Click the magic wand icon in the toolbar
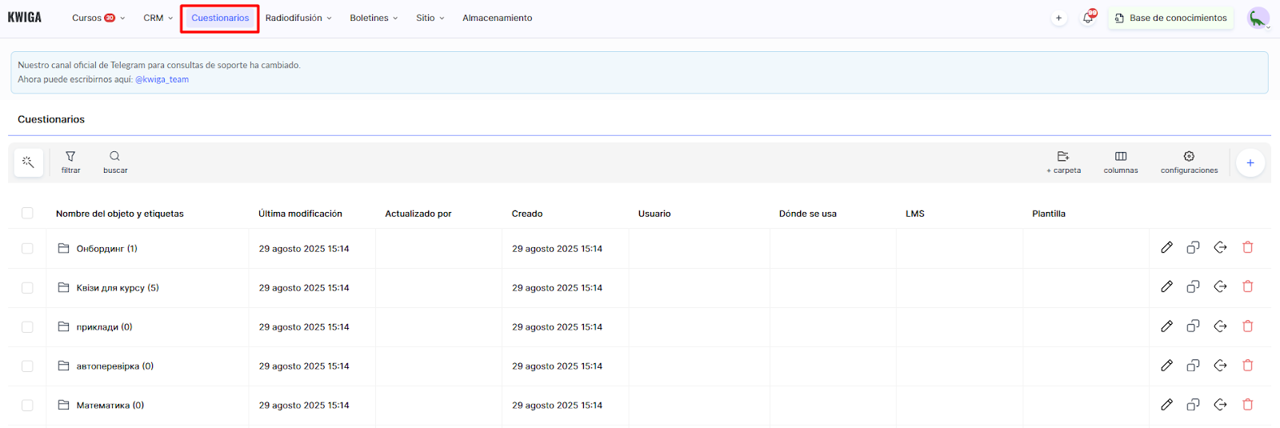The height and width of the screenshot is (428, 1280). [x=28, y=162]
